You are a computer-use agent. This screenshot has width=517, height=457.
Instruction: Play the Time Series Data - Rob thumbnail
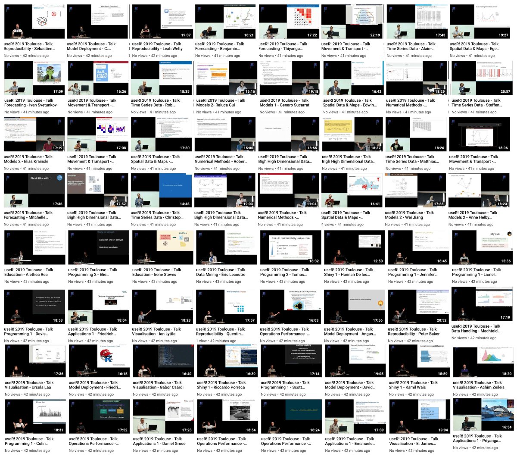(161, 78)
